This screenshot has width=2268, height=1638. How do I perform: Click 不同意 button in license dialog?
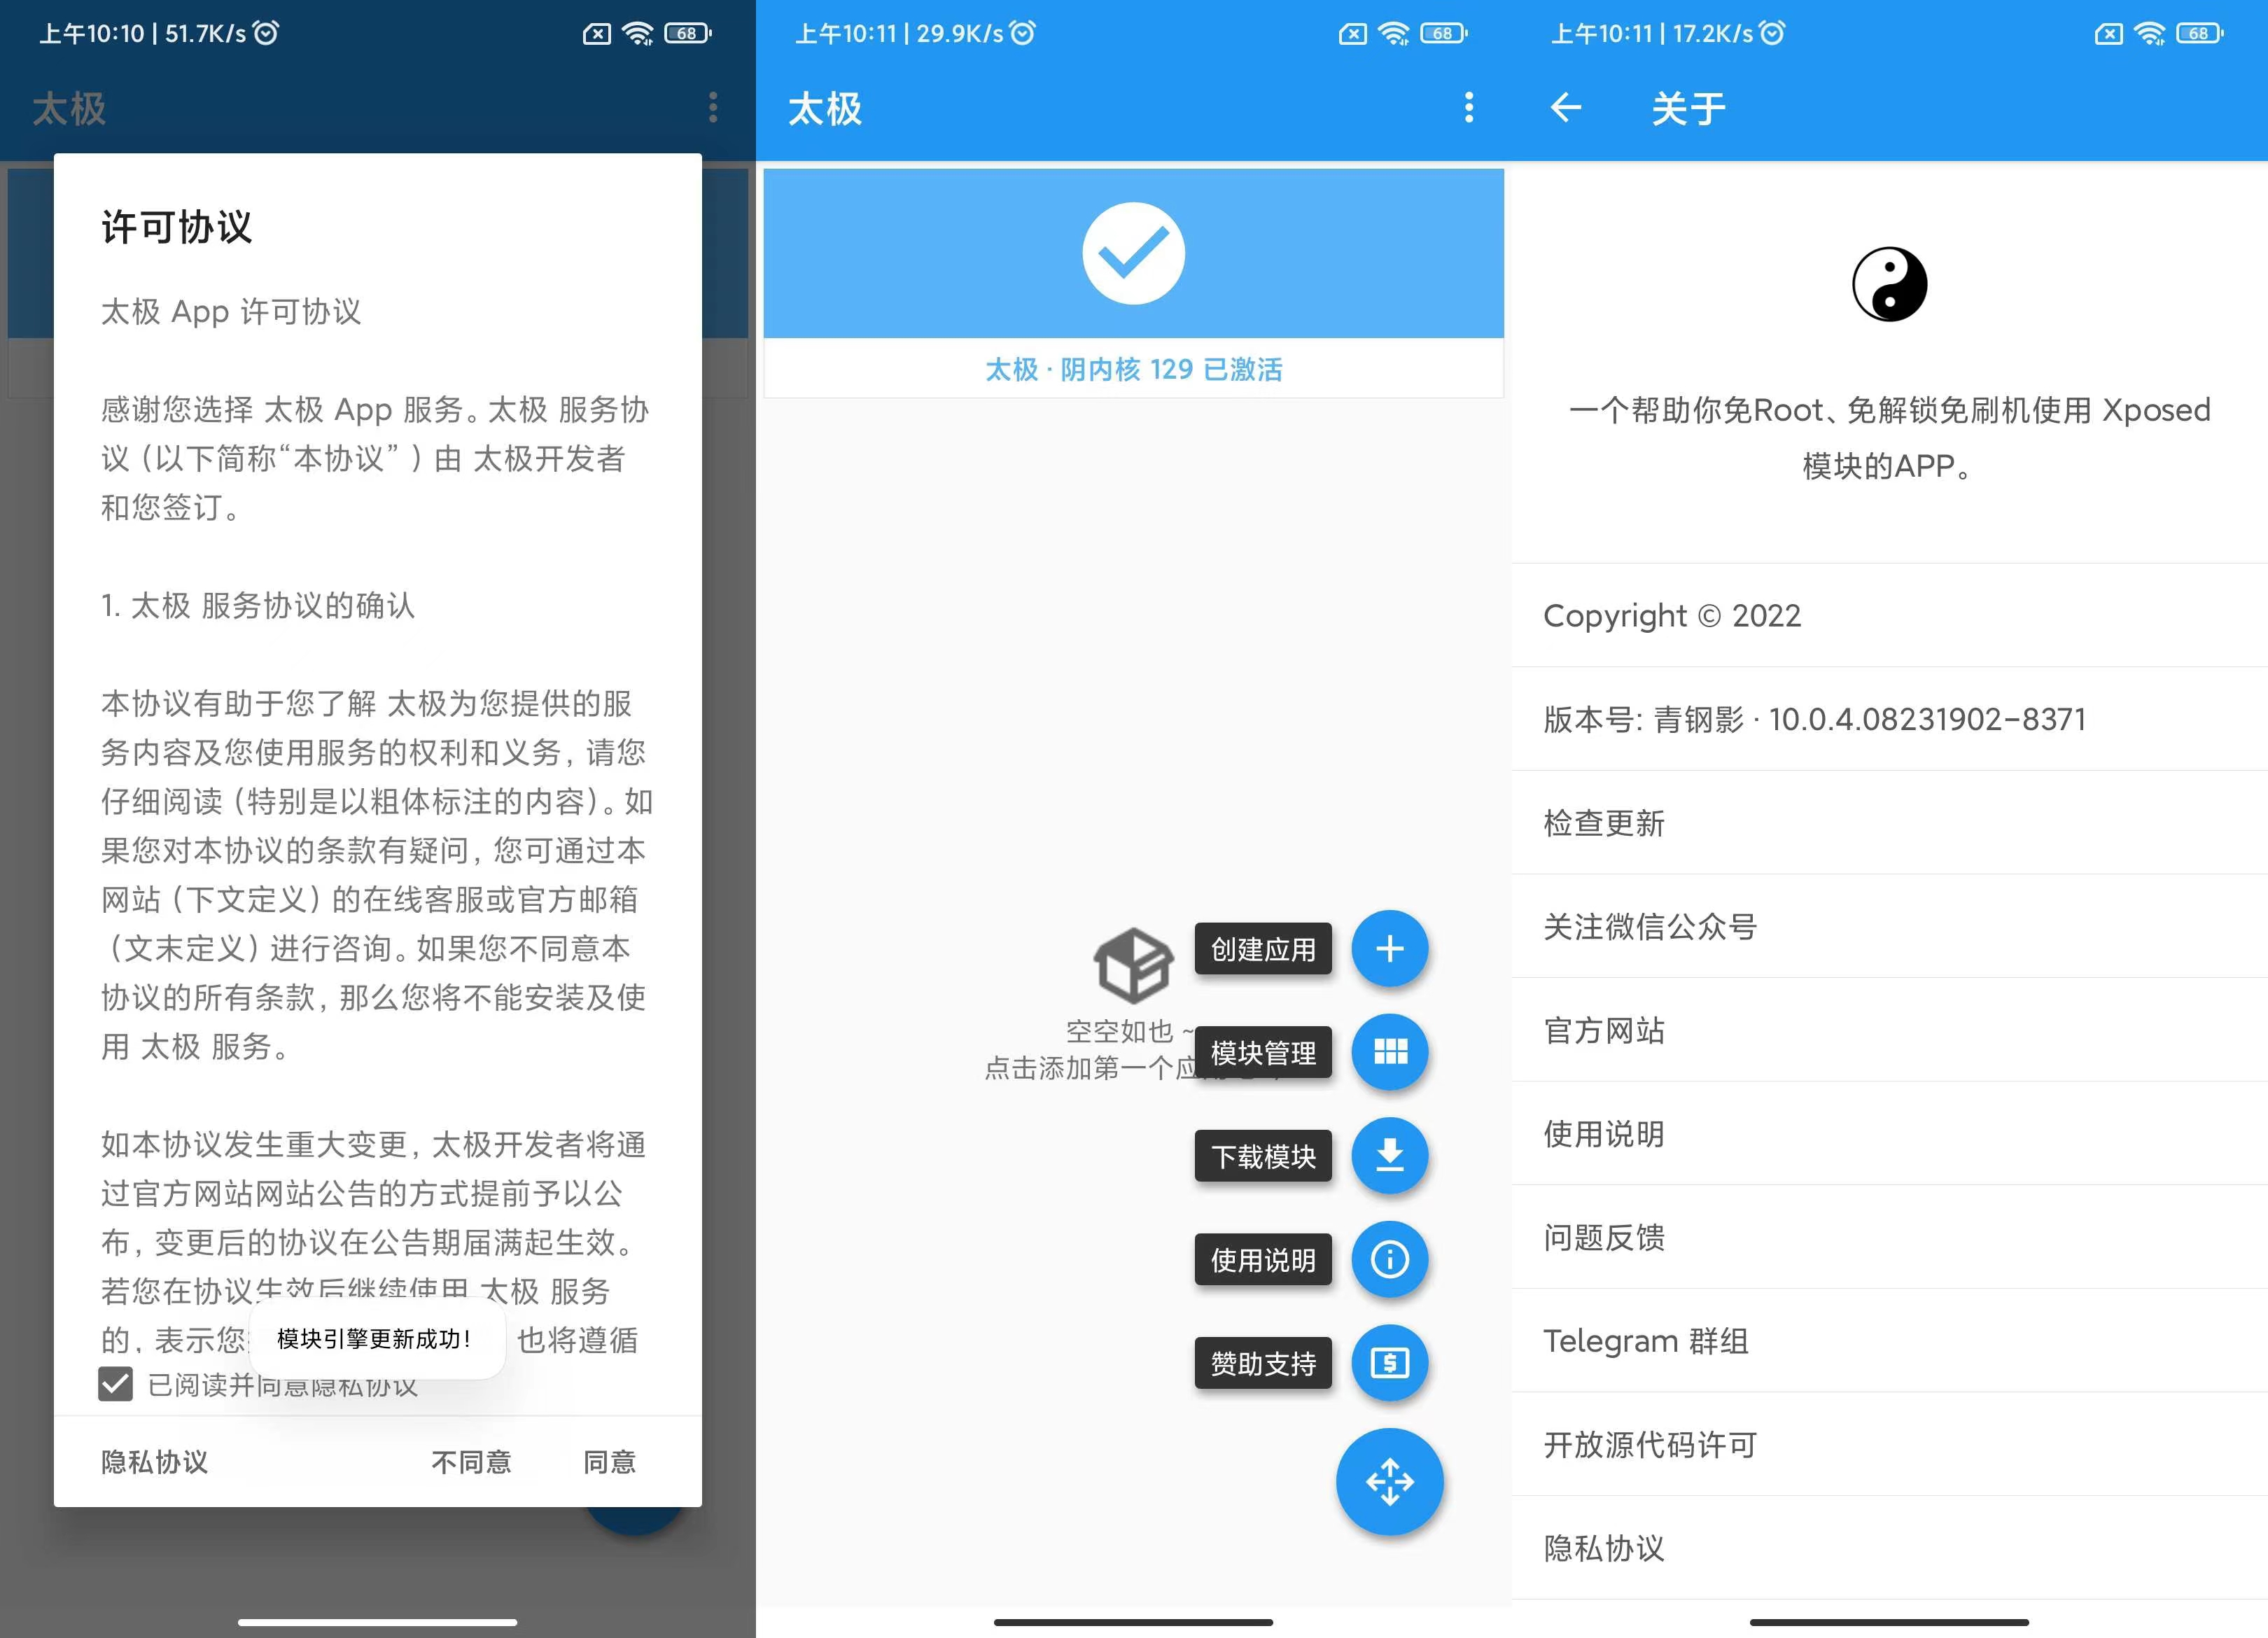pyautogui.click(x=465, y=1460)
